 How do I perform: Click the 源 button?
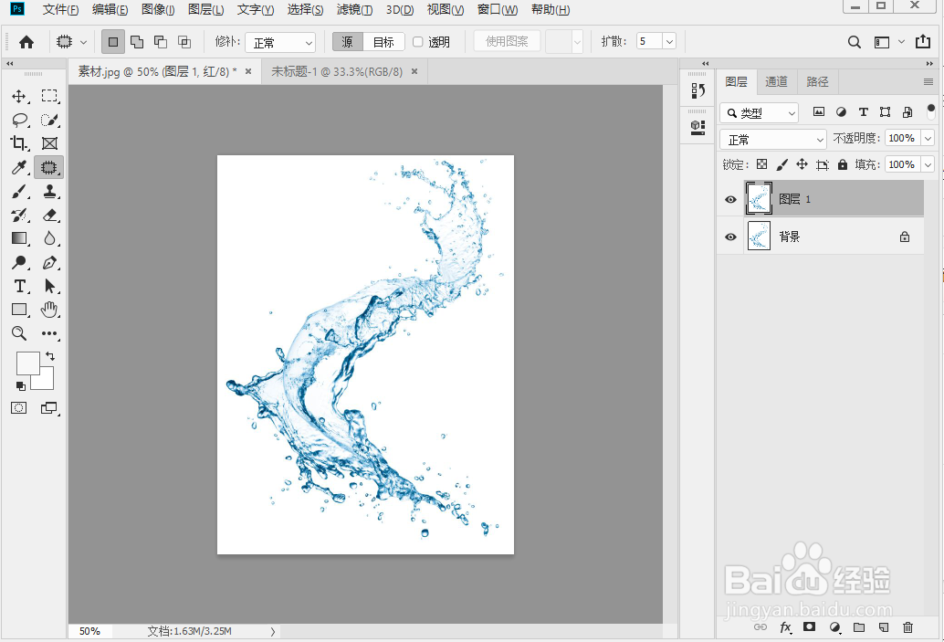point(348,42)
